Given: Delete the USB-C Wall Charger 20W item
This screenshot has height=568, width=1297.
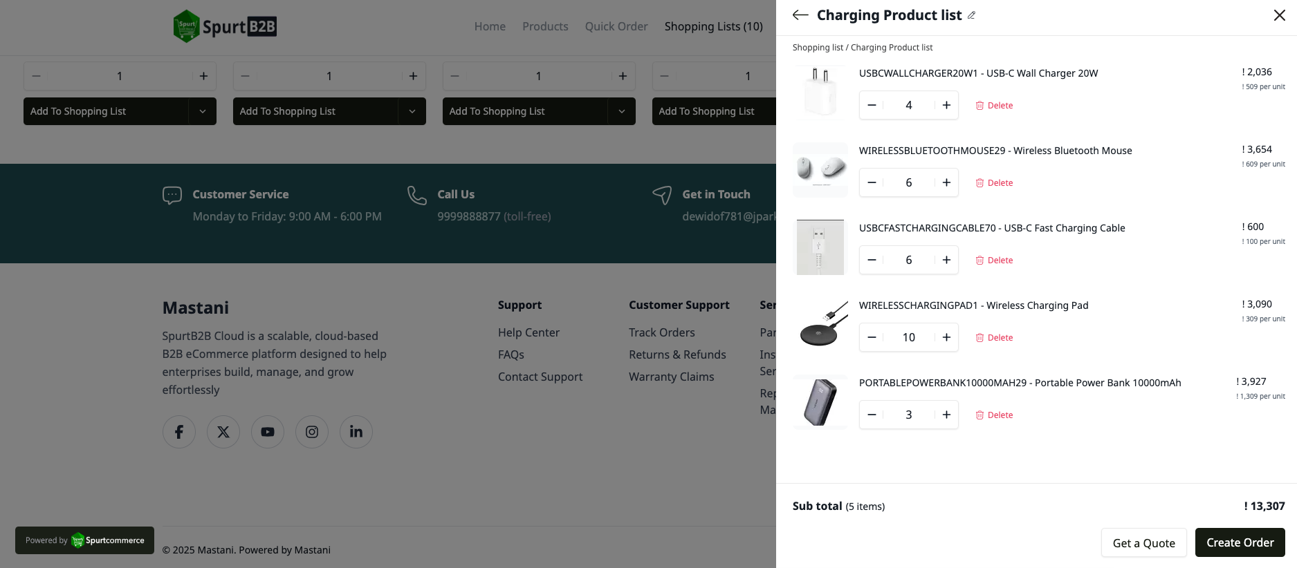Looking at the screenshot, I should tap(994, 106).
